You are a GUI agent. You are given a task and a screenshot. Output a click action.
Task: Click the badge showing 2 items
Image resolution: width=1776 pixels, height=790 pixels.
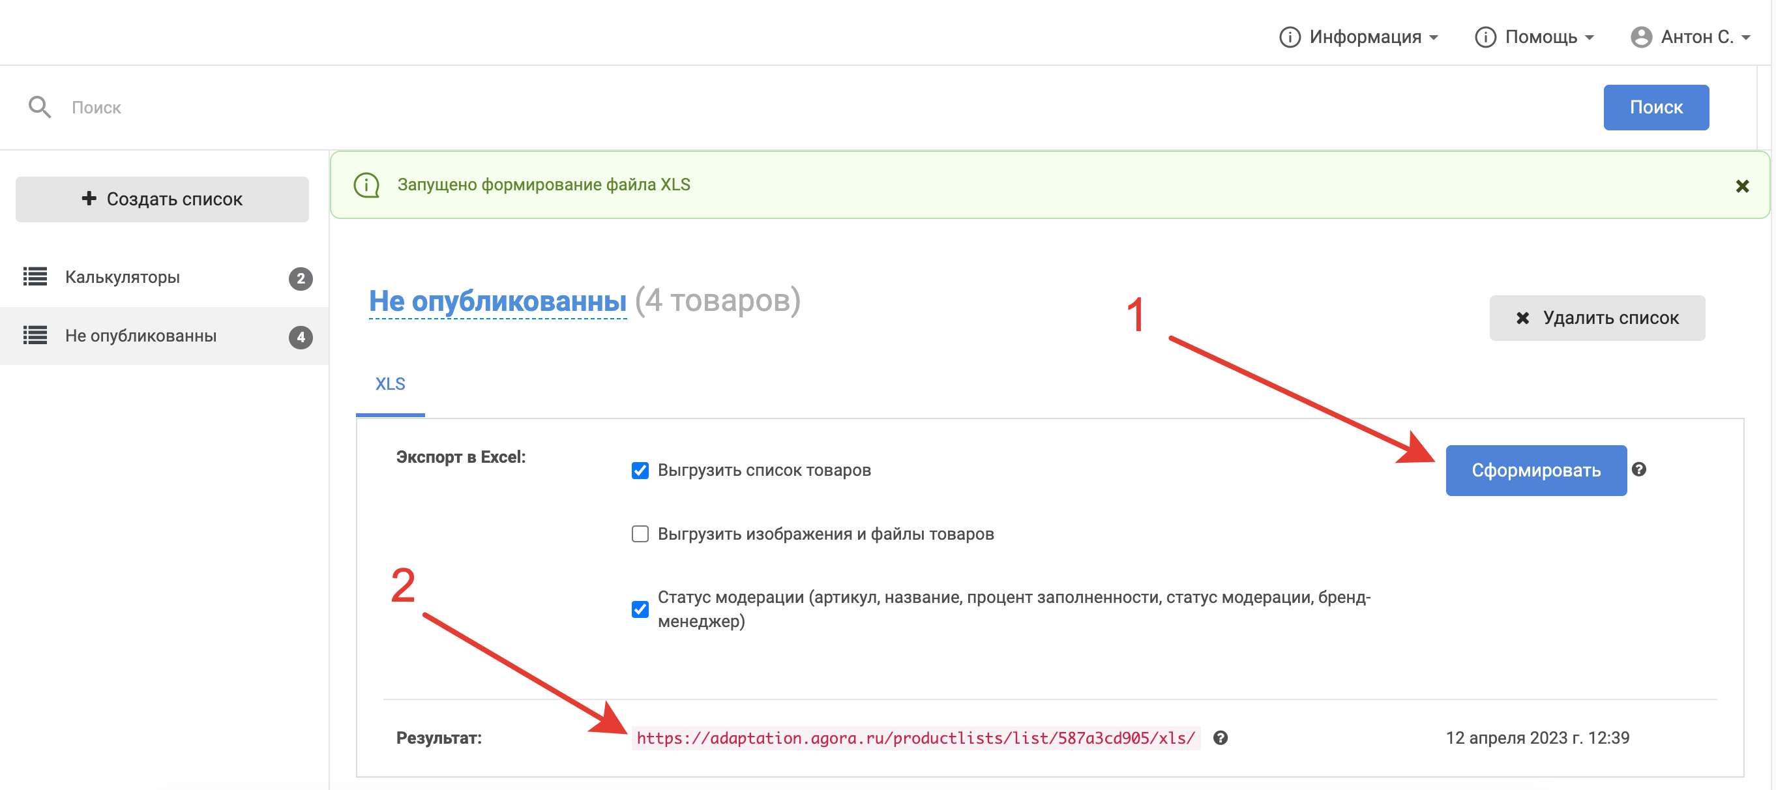point(300,278)
